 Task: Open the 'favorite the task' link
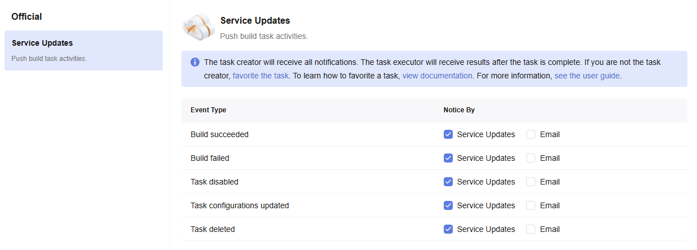pyautogui.click(x=261, y=76)
